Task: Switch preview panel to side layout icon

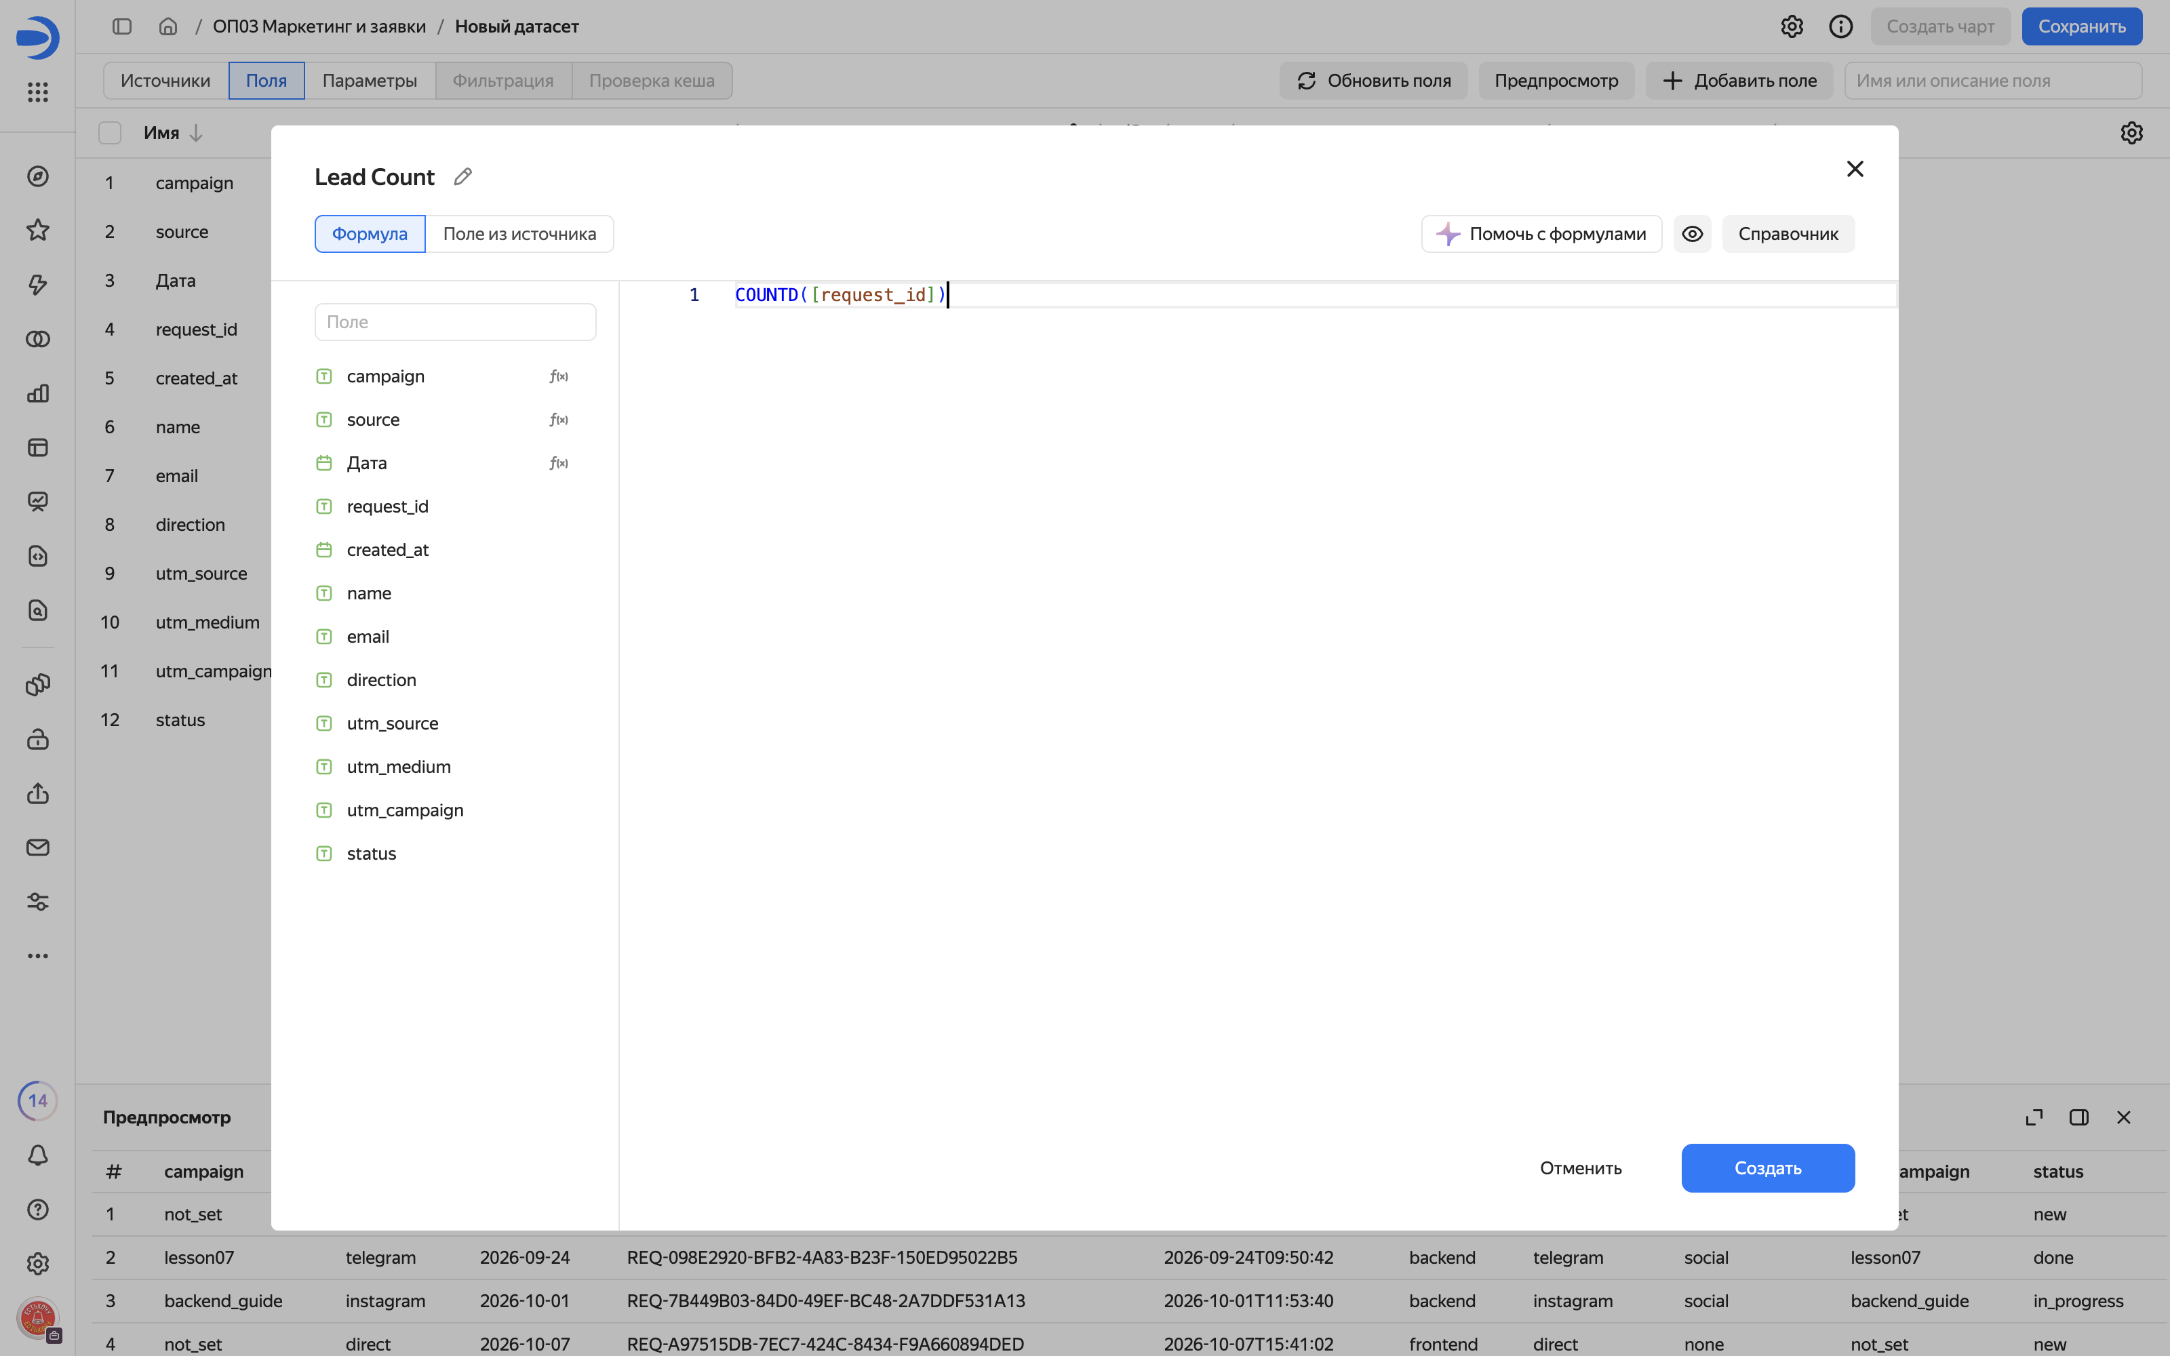Action: (x=2078, y=1117)
